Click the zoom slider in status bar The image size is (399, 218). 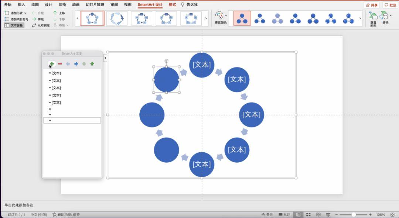click(x=353, y=215)
